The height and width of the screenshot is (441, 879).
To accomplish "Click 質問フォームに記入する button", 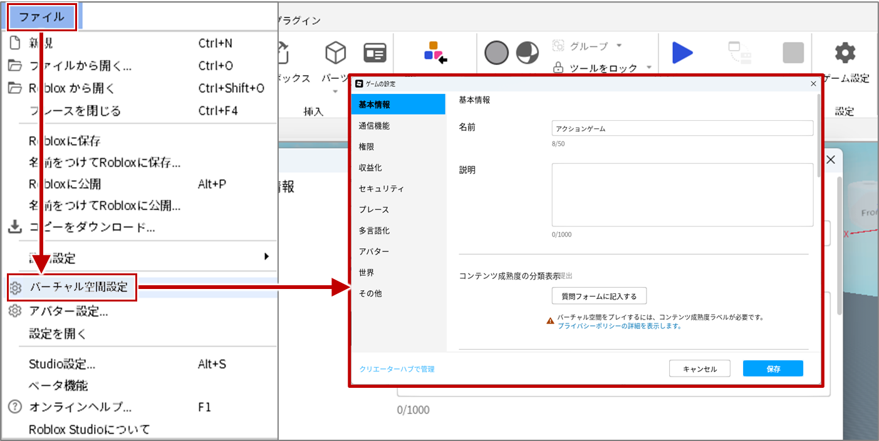I will (599, 296).
